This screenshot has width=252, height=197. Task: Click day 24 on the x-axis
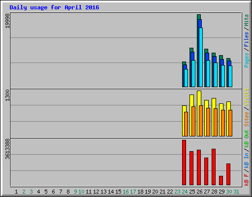tap(185, 192)
